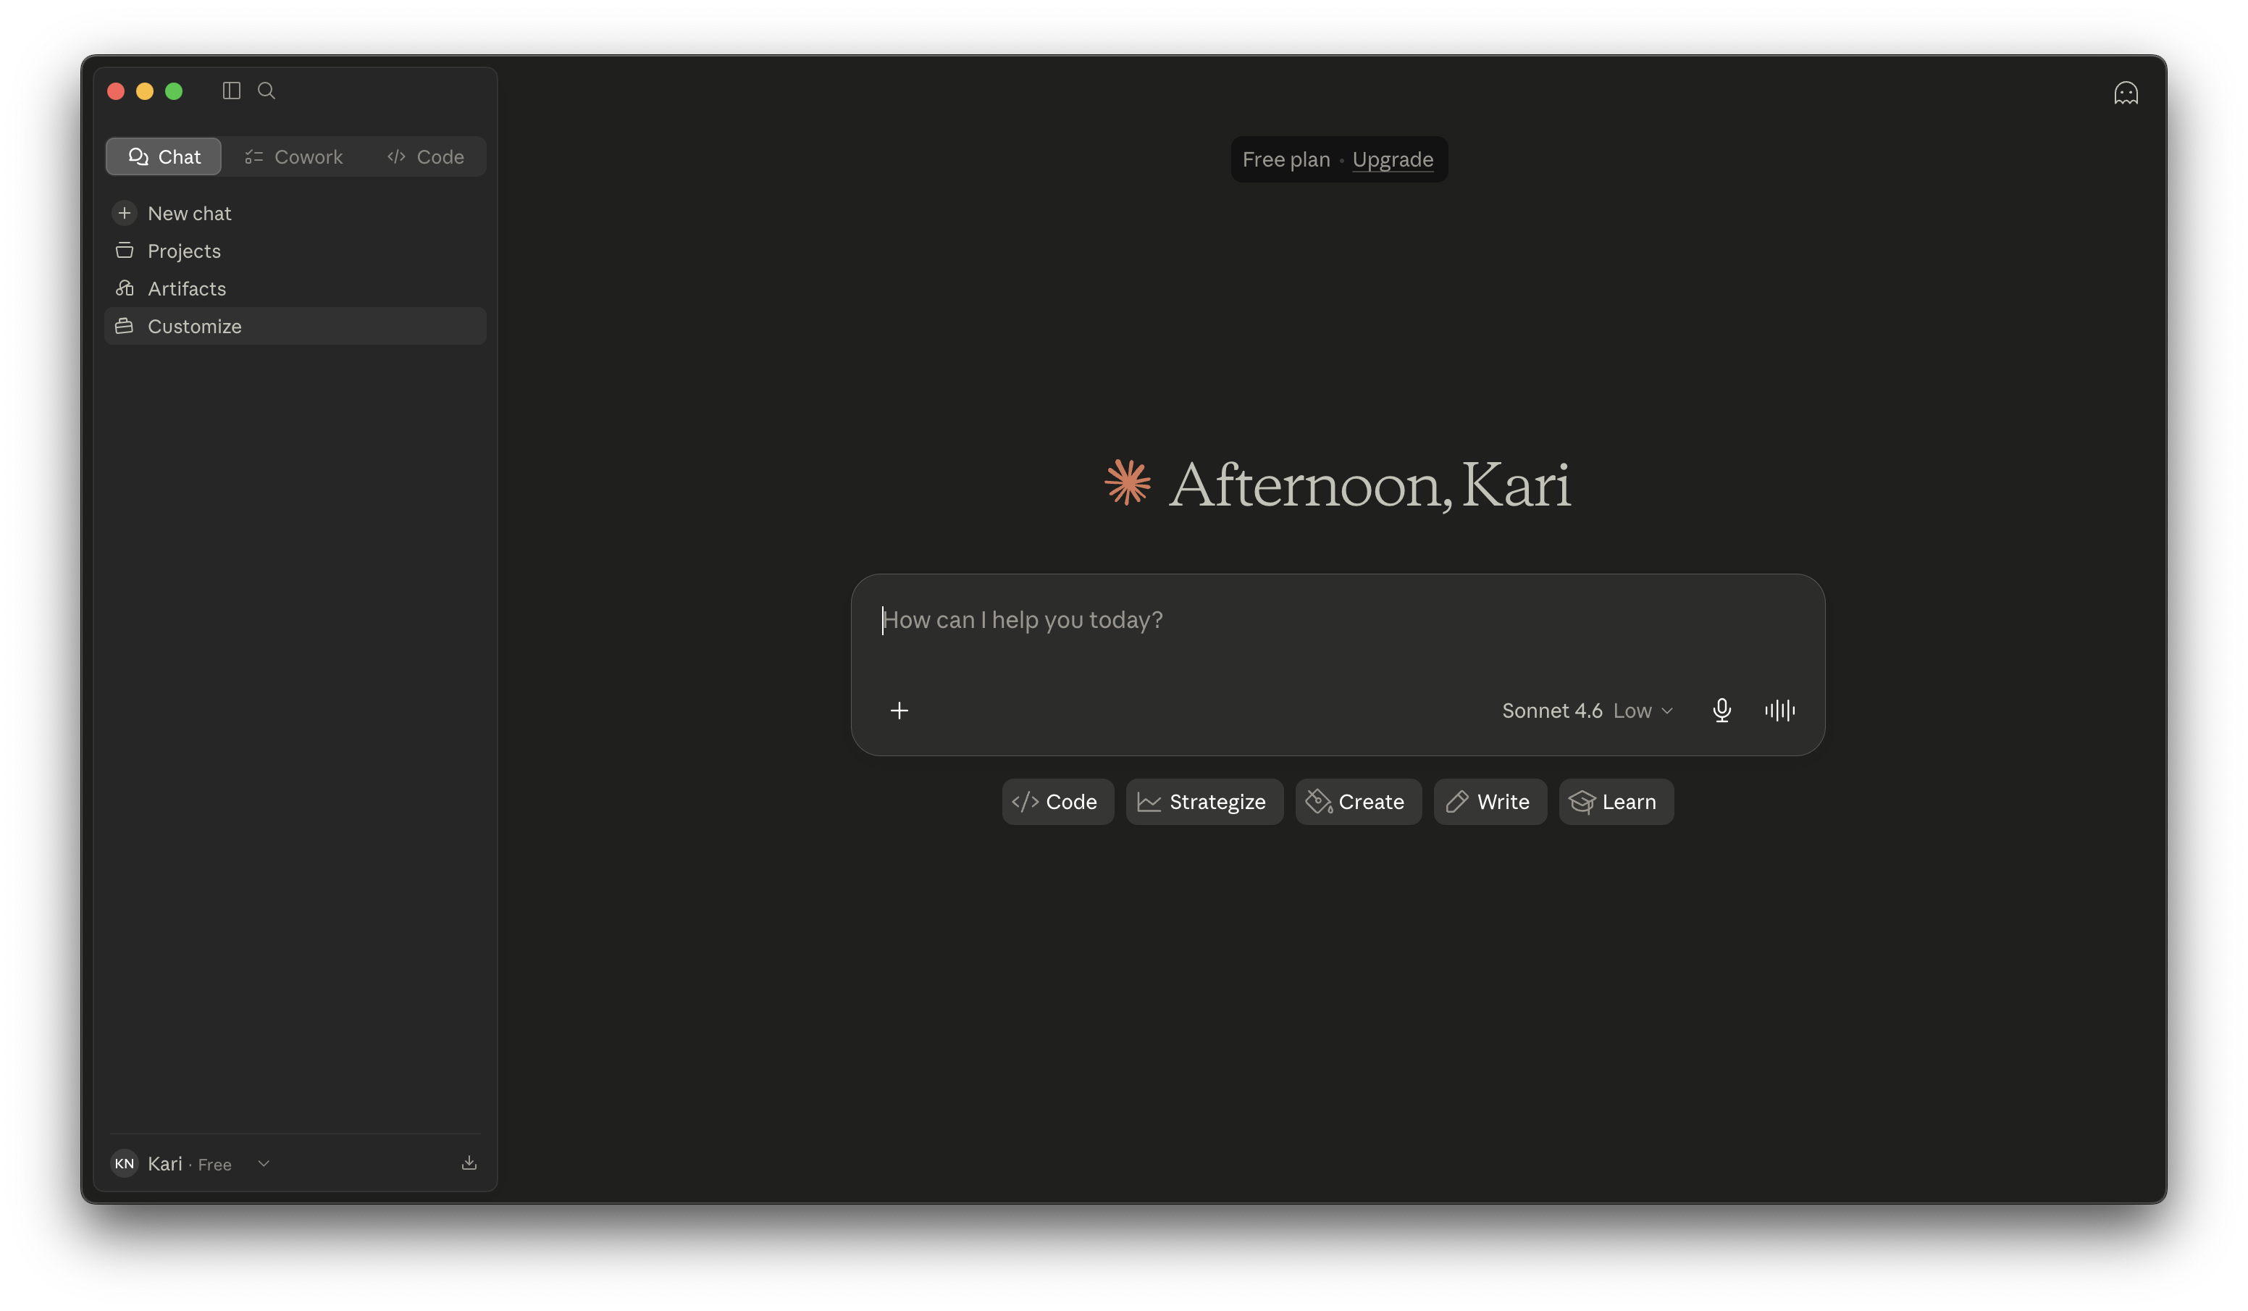Open Artifacts from the sidebar
Viewport: 2248px width, 1311px height.
(x=295, y=288)
